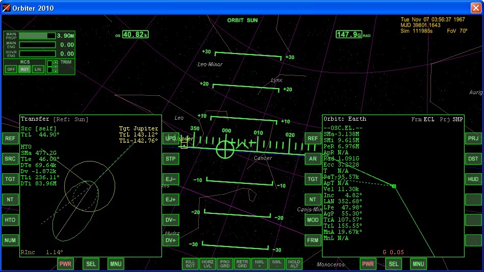The height and width of the screenshot is (272, 484).
Task: Click 'Prj SHP' label in Orbit MFD
Action: click(x=451, y=119)
